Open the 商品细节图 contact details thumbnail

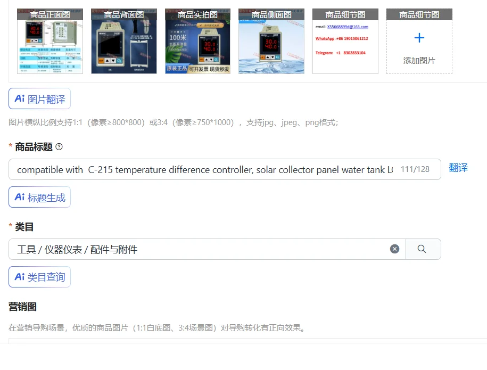345,41
